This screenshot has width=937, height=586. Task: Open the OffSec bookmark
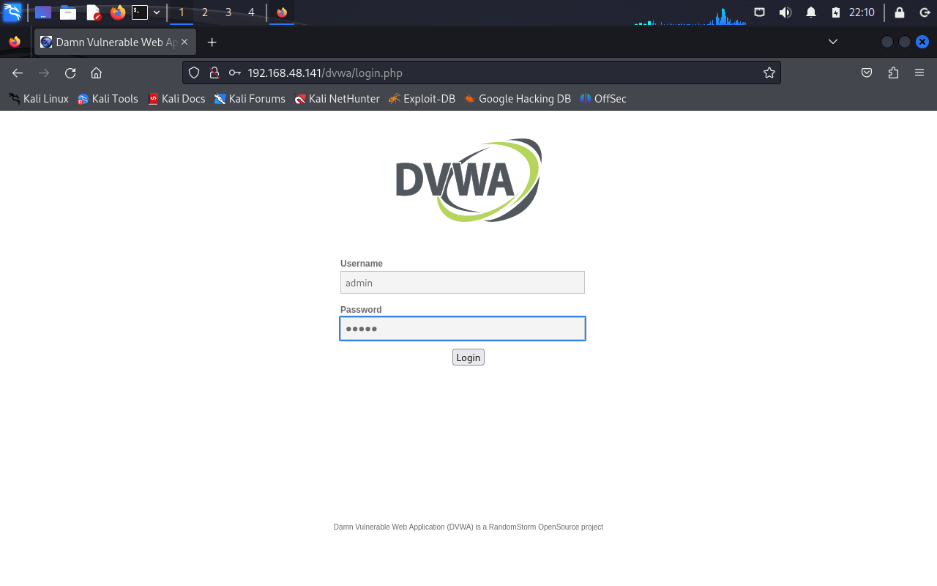tap(603, 99)
